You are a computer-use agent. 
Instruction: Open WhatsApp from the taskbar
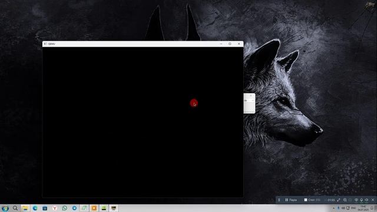pos(64,208)
